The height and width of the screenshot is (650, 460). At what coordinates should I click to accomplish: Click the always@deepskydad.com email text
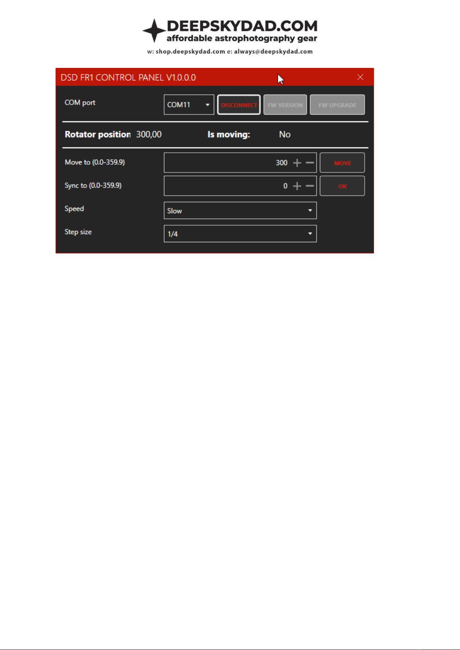click(273, 52)
